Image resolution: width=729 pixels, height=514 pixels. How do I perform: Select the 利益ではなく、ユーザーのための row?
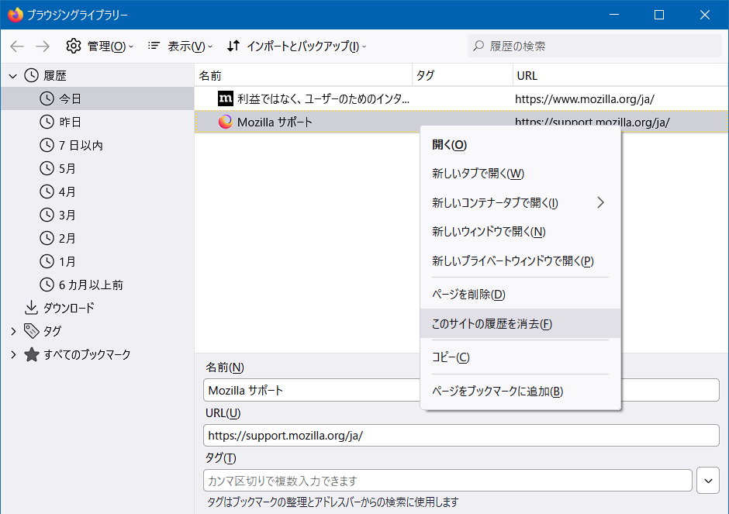pyautogui.click(x=461, y=98)
